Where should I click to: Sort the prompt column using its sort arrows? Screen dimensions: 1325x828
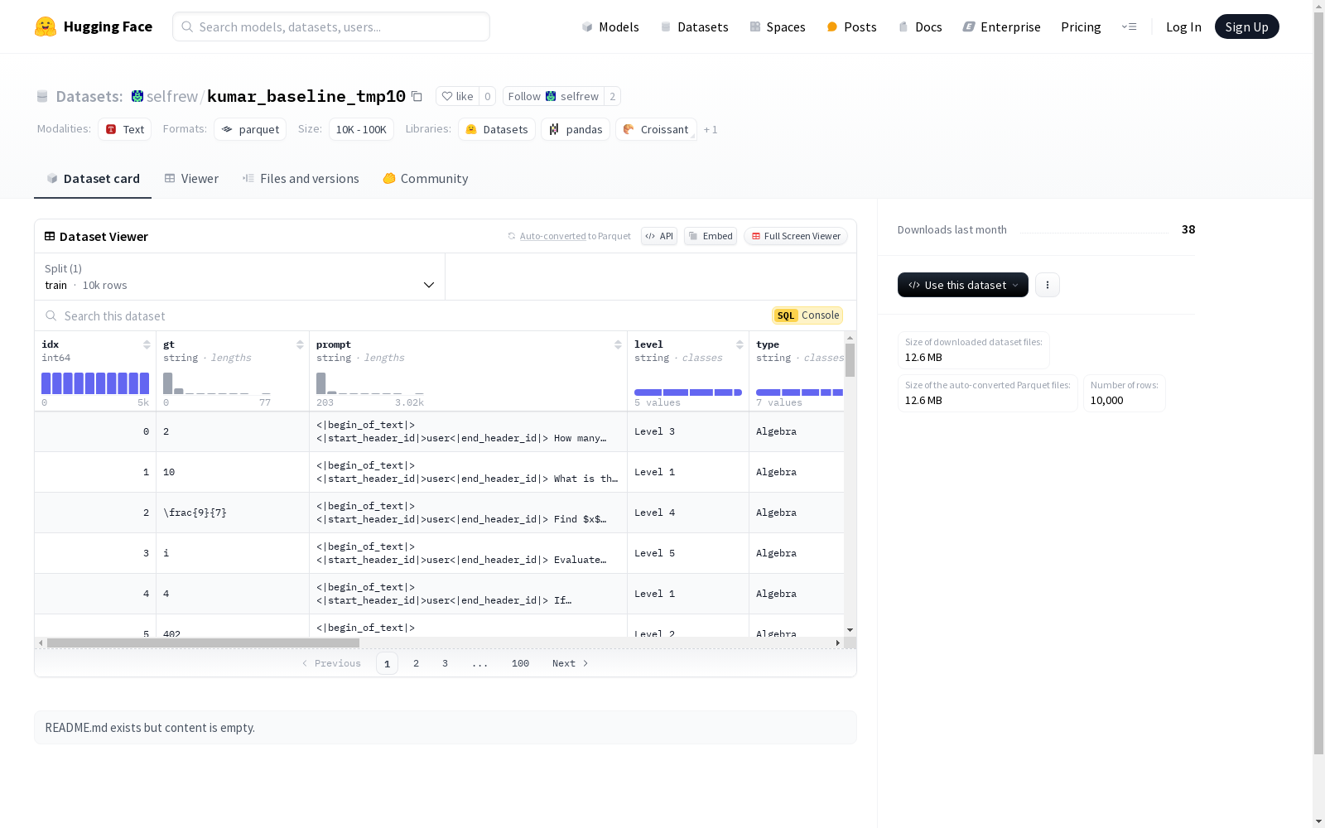click(618, 344)
